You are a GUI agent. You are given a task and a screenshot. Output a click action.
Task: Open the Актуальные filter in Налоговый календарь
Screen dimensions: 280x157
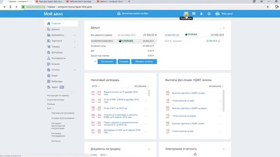click(x=142, y=86)
